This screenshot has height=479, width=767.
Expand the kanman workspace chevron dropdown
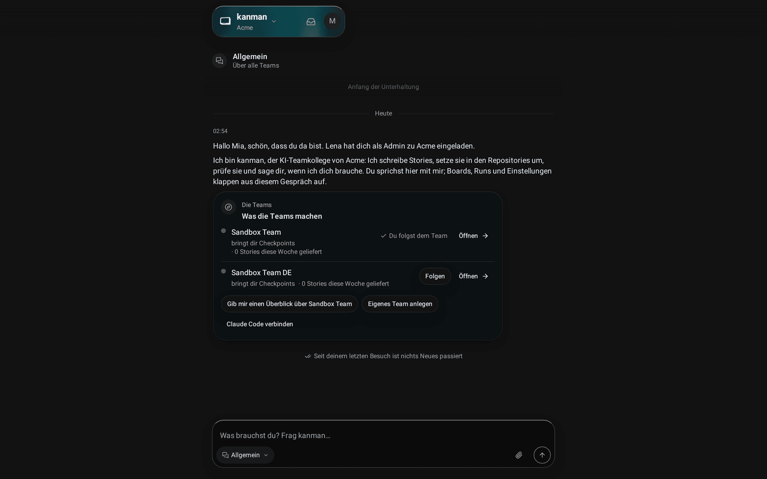(274, 21)
